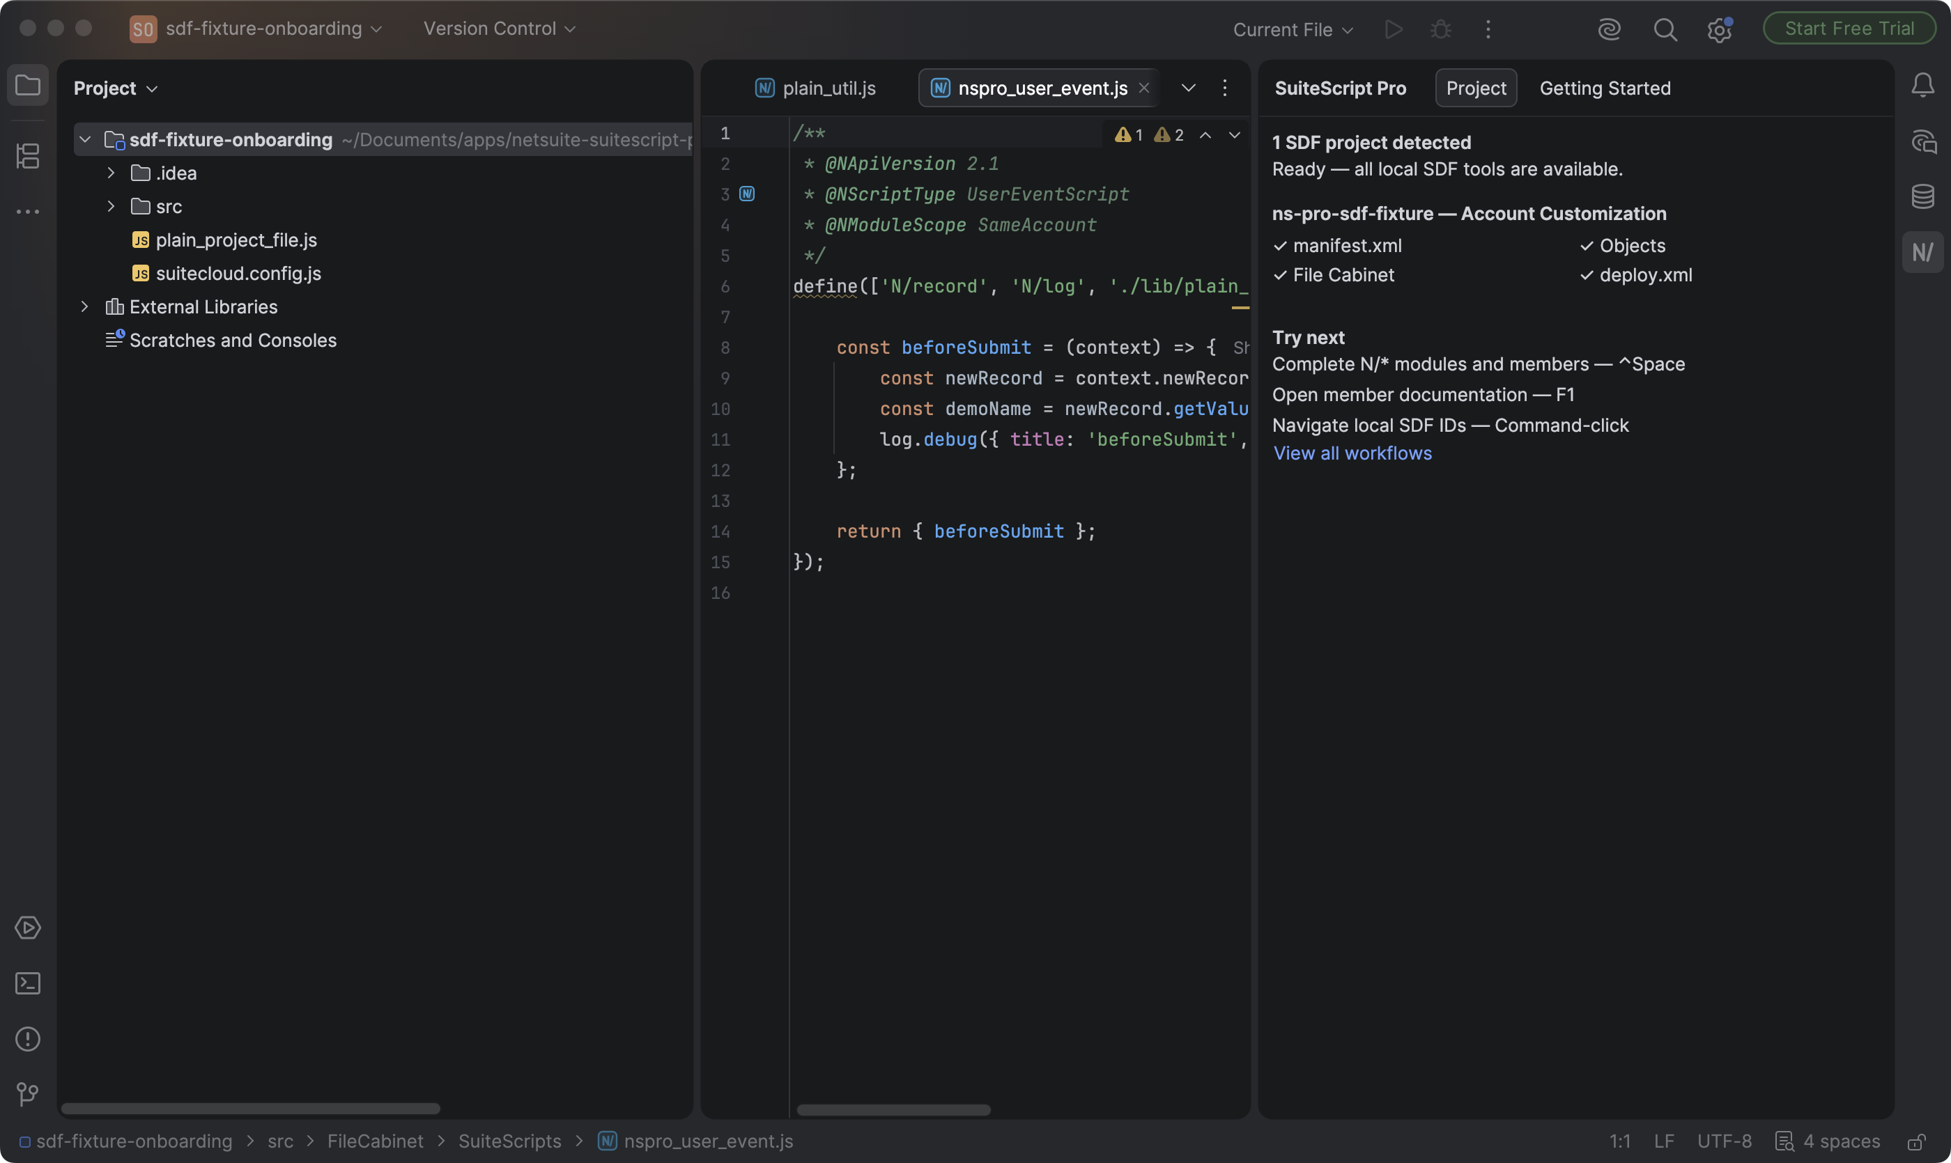Click the SuiteScripts breadcrumb
Image resolution: width=1951 pixels, height=1163 pixels.
coord(510,1141)
